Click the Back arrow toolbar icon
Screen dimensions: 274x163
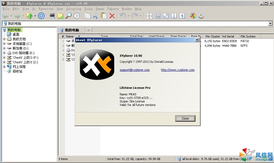5,16
